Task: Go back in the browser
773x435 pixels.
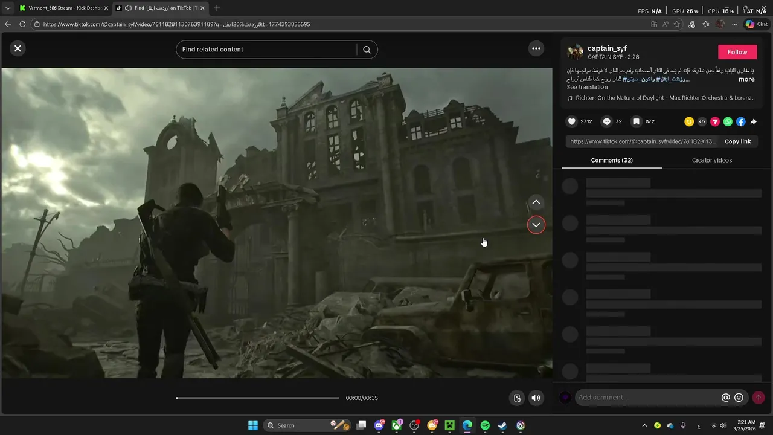Action: [x=8, y=24]
